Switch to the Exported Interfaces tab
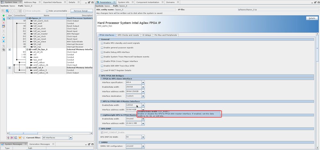Screen dimensions: 320x150 (52, 2)
